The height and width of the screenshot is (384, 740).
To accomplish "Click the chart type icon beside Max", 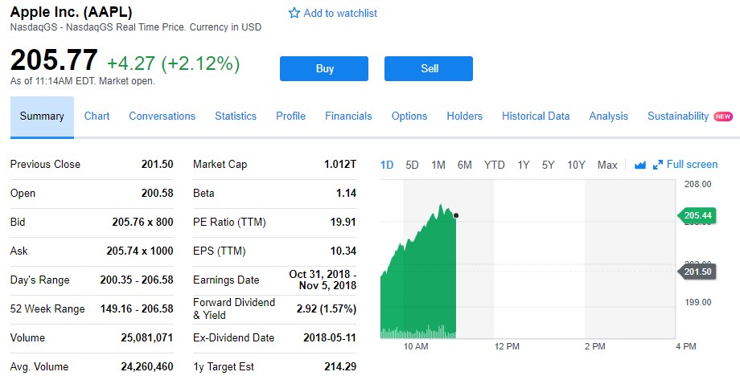I will [640, 165].
